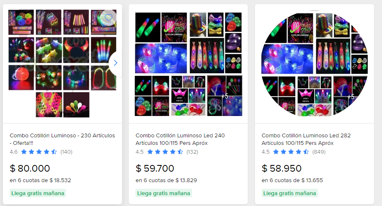Click installments text of $ 18.532
Image resolution: width=382 pixels, height=206 pixels.
coord(40,180)
